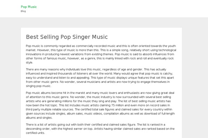Click the phrase technological innovations in first paragraph
Image resolution: width=208 pixels, height=138 pixels.
click(x=101, y=52)
